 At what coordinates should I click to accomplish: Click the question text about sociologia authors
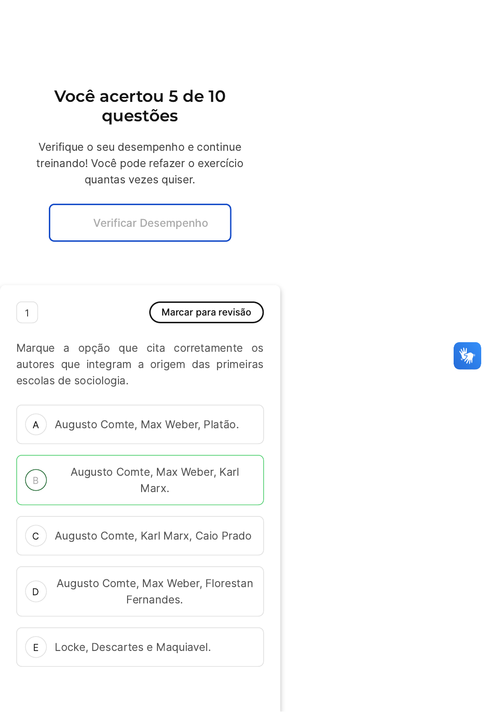point(140,364)
